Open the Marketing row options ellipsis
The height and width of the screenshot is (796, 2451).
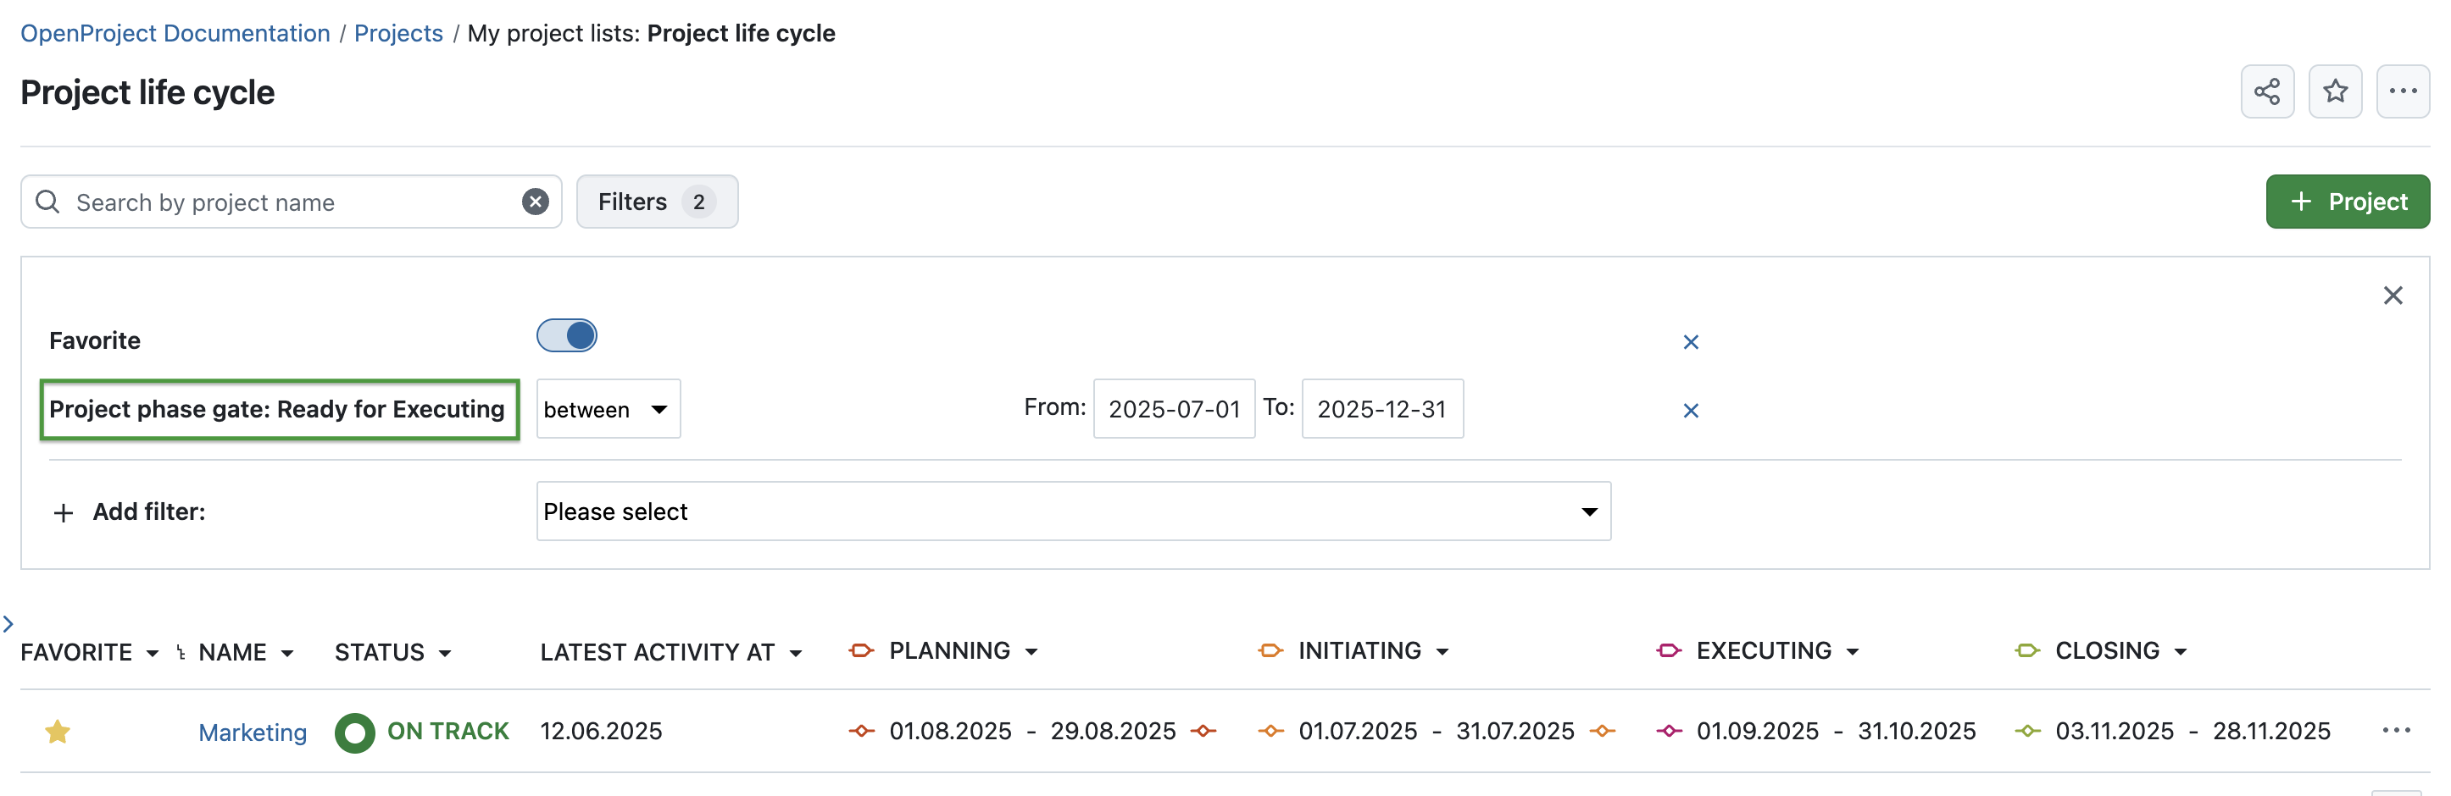[2397, 731]
